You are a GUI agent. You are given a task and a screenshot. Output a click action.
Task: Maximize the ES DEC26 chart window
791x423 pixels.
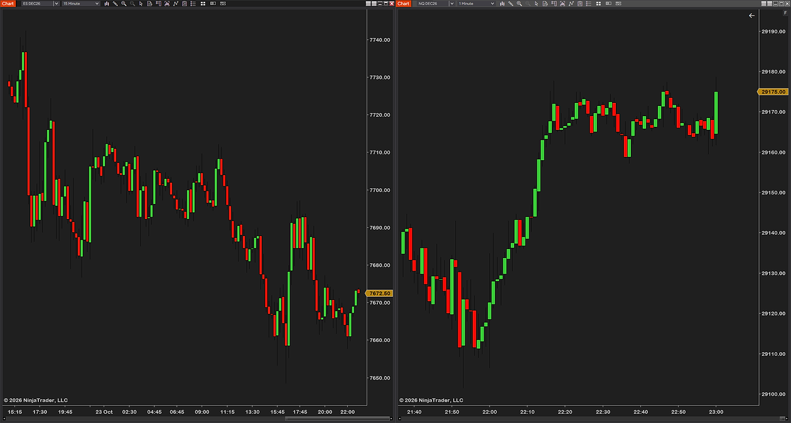387,4
